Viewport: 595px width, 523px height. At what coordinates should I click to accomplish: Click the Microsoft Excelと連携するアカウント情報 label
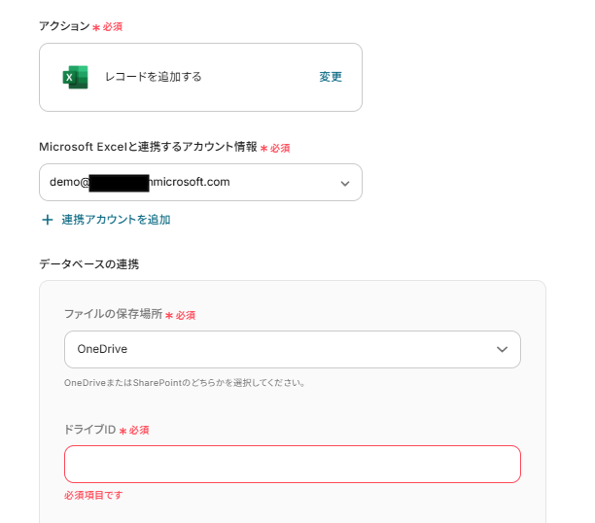point(148,147)
